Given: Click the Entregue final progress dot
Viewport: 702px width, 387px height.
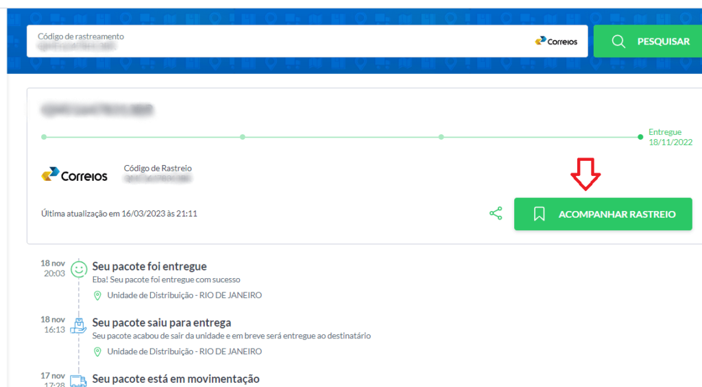Looking at the screenshot, I should coord(640,137).
